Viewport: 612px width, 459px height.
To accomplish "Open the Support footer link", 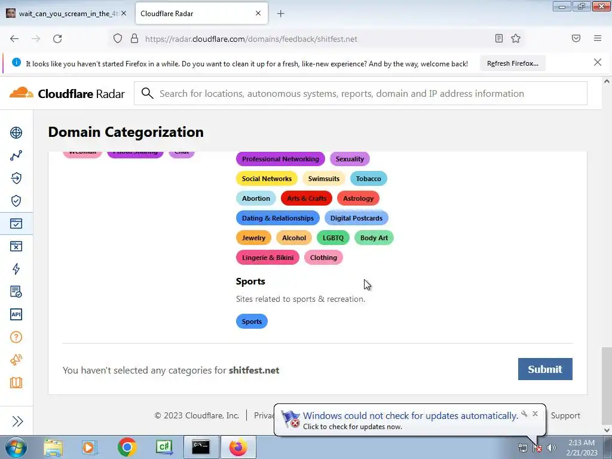I will [565, 416].
